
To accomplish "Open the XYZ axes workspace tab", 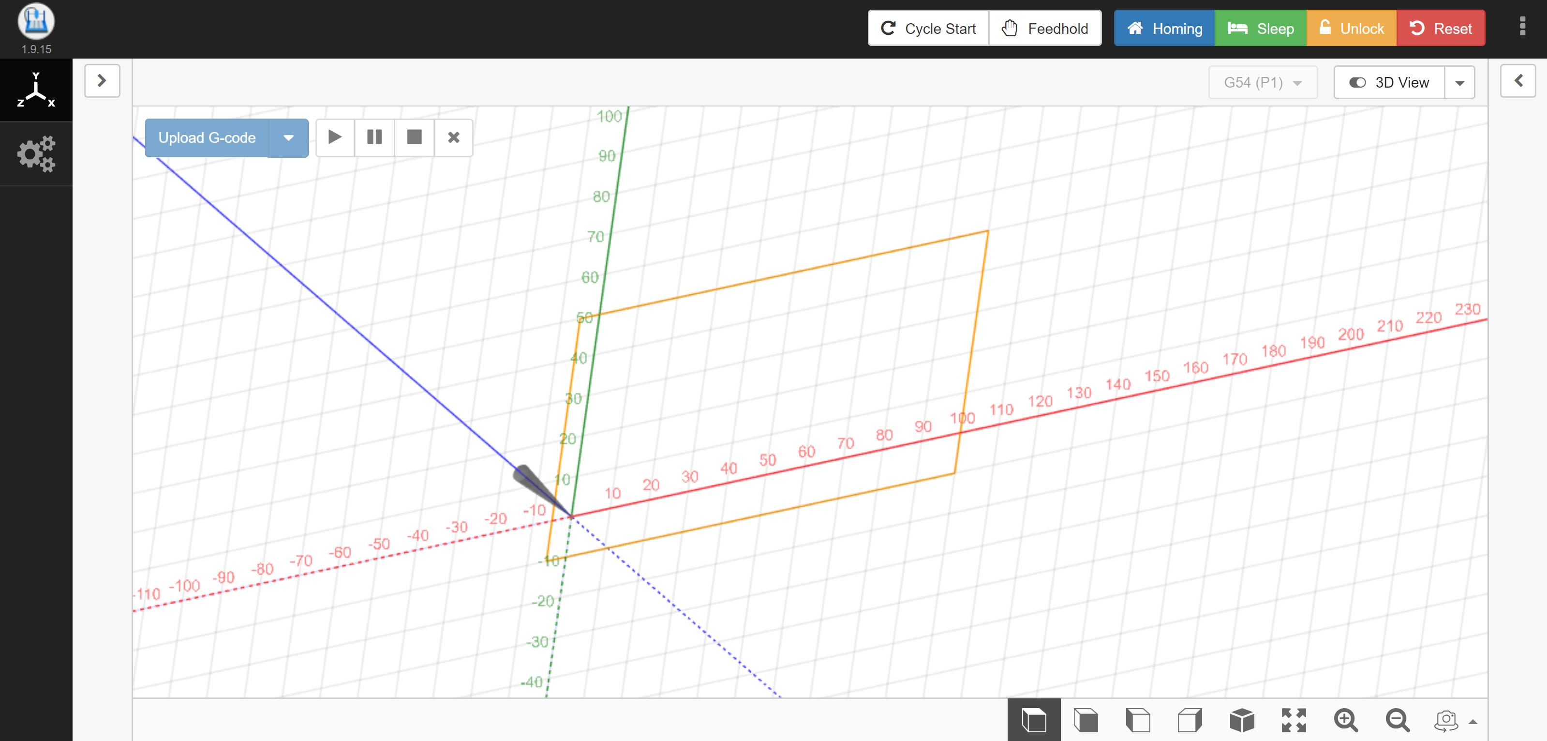I will [36, 90].
